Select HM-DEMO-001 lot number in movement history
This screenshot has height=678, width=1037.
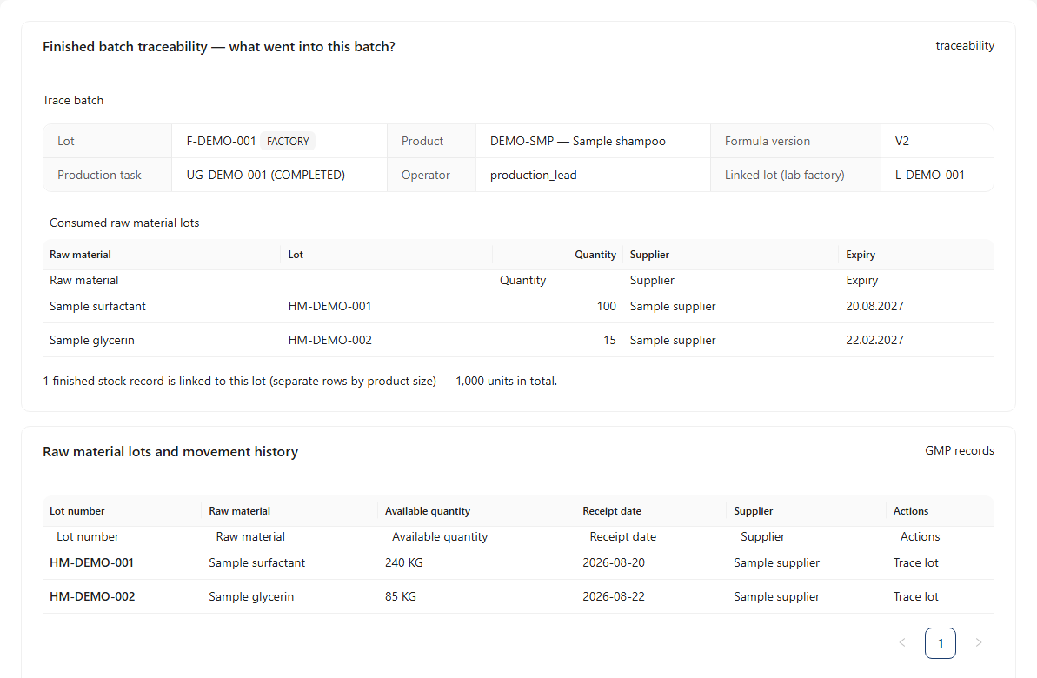(x=91, y=563)
